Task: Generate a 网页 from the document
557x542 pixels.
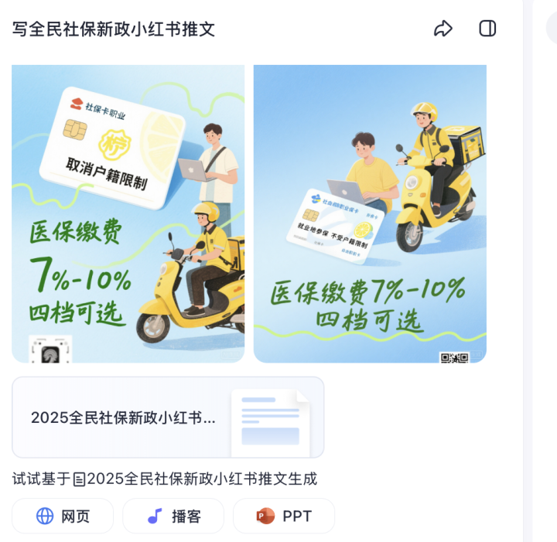Action: tap(63, 516)
